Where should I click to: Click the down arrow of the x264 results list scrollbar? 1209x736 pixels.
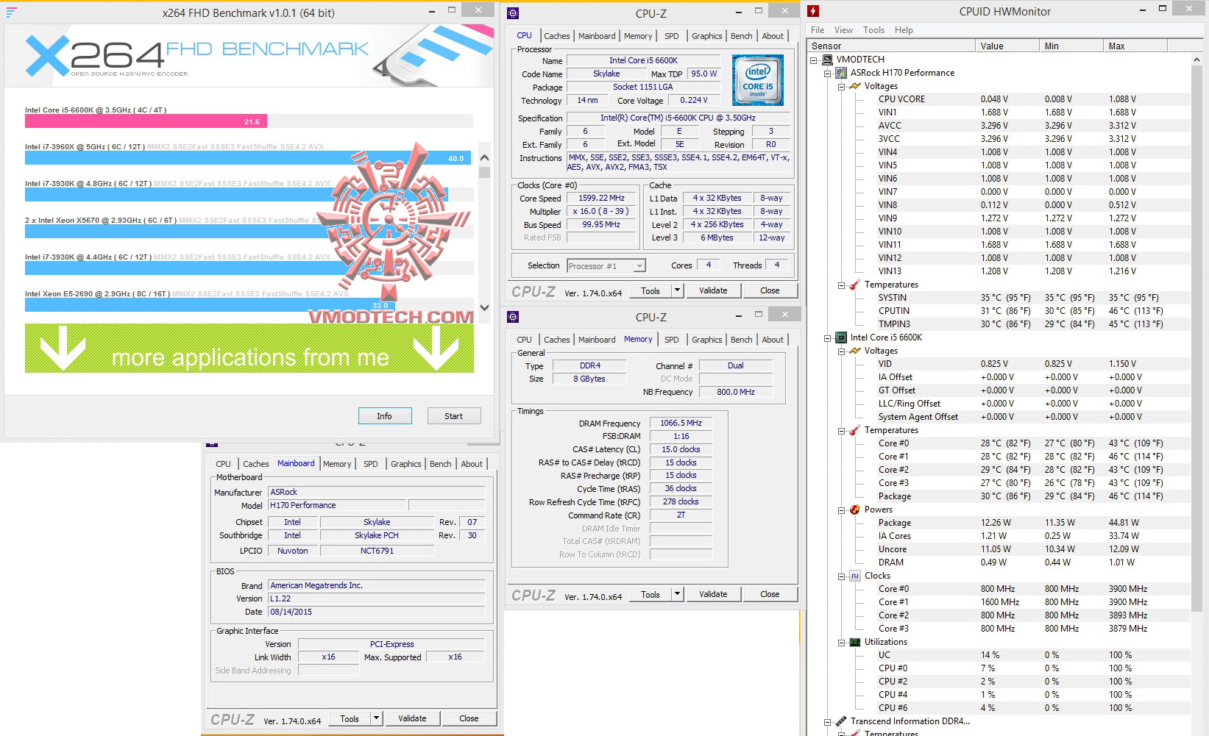click(484, 307)
